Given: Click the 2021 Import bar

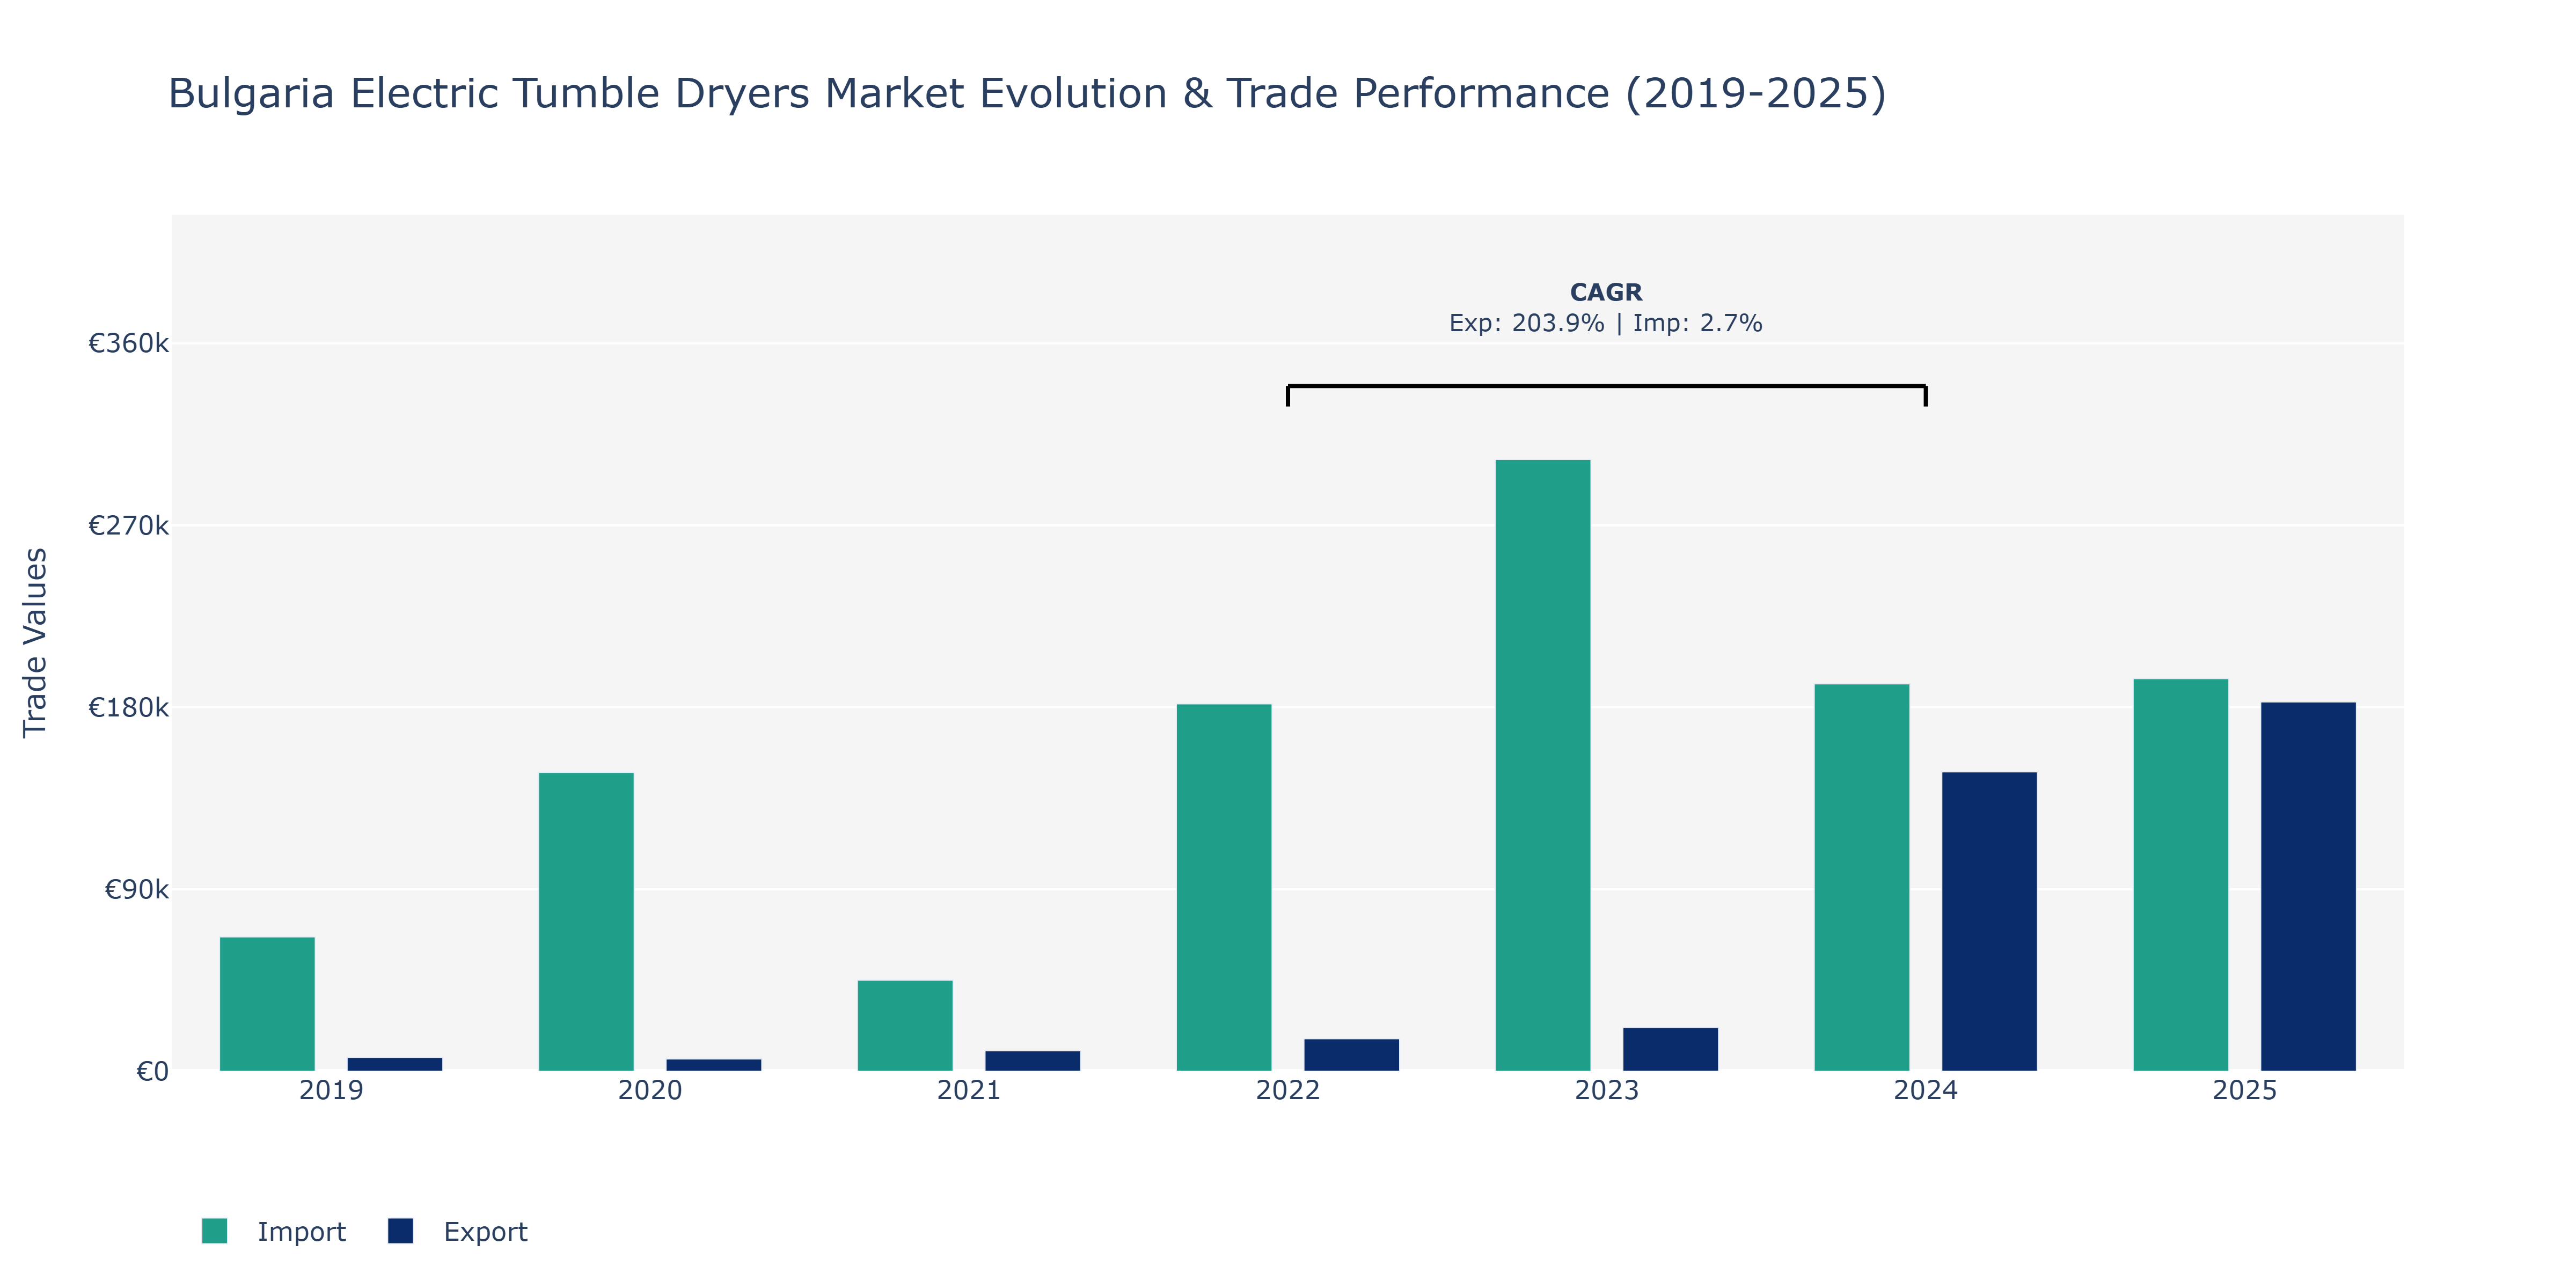Looking at the screenshot, I should coord(905,1026).
